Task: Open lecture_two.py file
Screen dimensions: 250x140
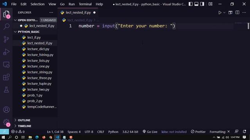Action: [x=38, y=89]
